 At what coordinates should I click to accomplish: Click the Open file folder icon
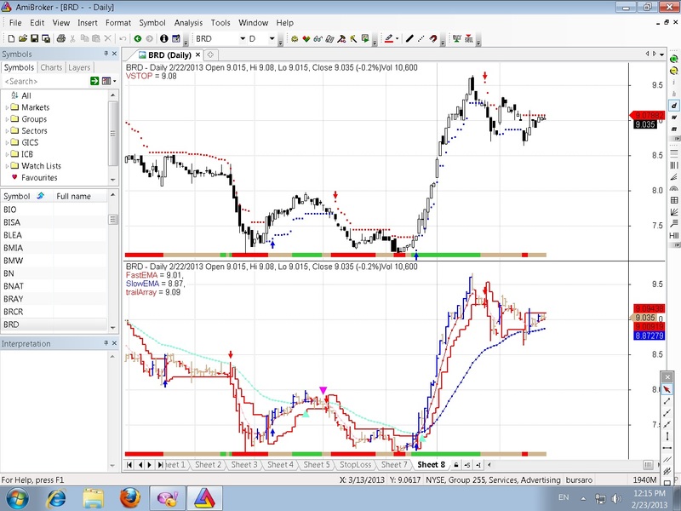23,38
